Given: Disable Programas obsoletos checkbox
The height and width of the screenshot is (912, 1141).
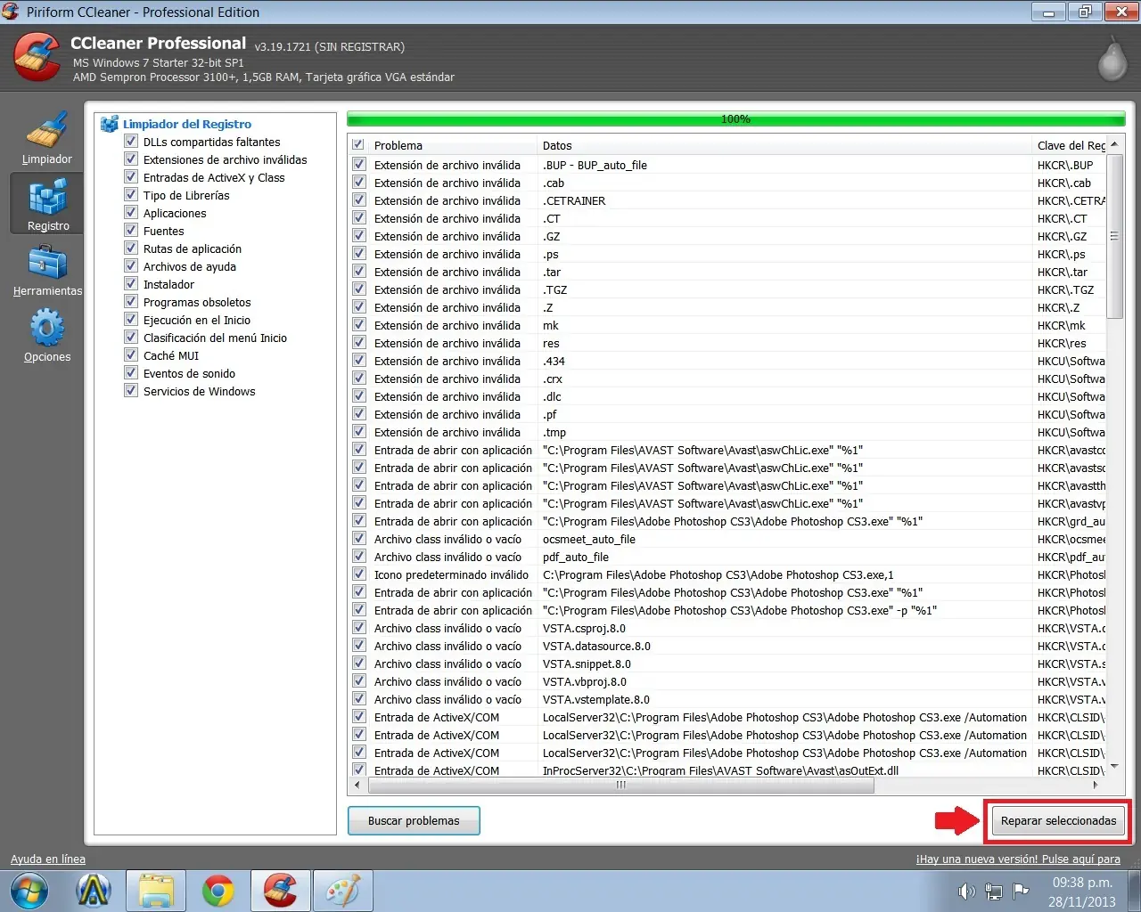Looking at the screenshot, I should [131, 302].
